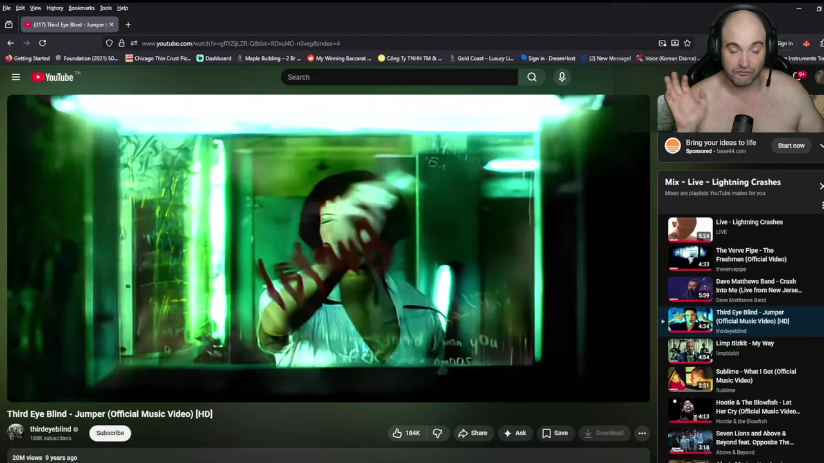Screen dimensions: 824x463
Task: Click the search magnifier button
Action: coord(532,77)
